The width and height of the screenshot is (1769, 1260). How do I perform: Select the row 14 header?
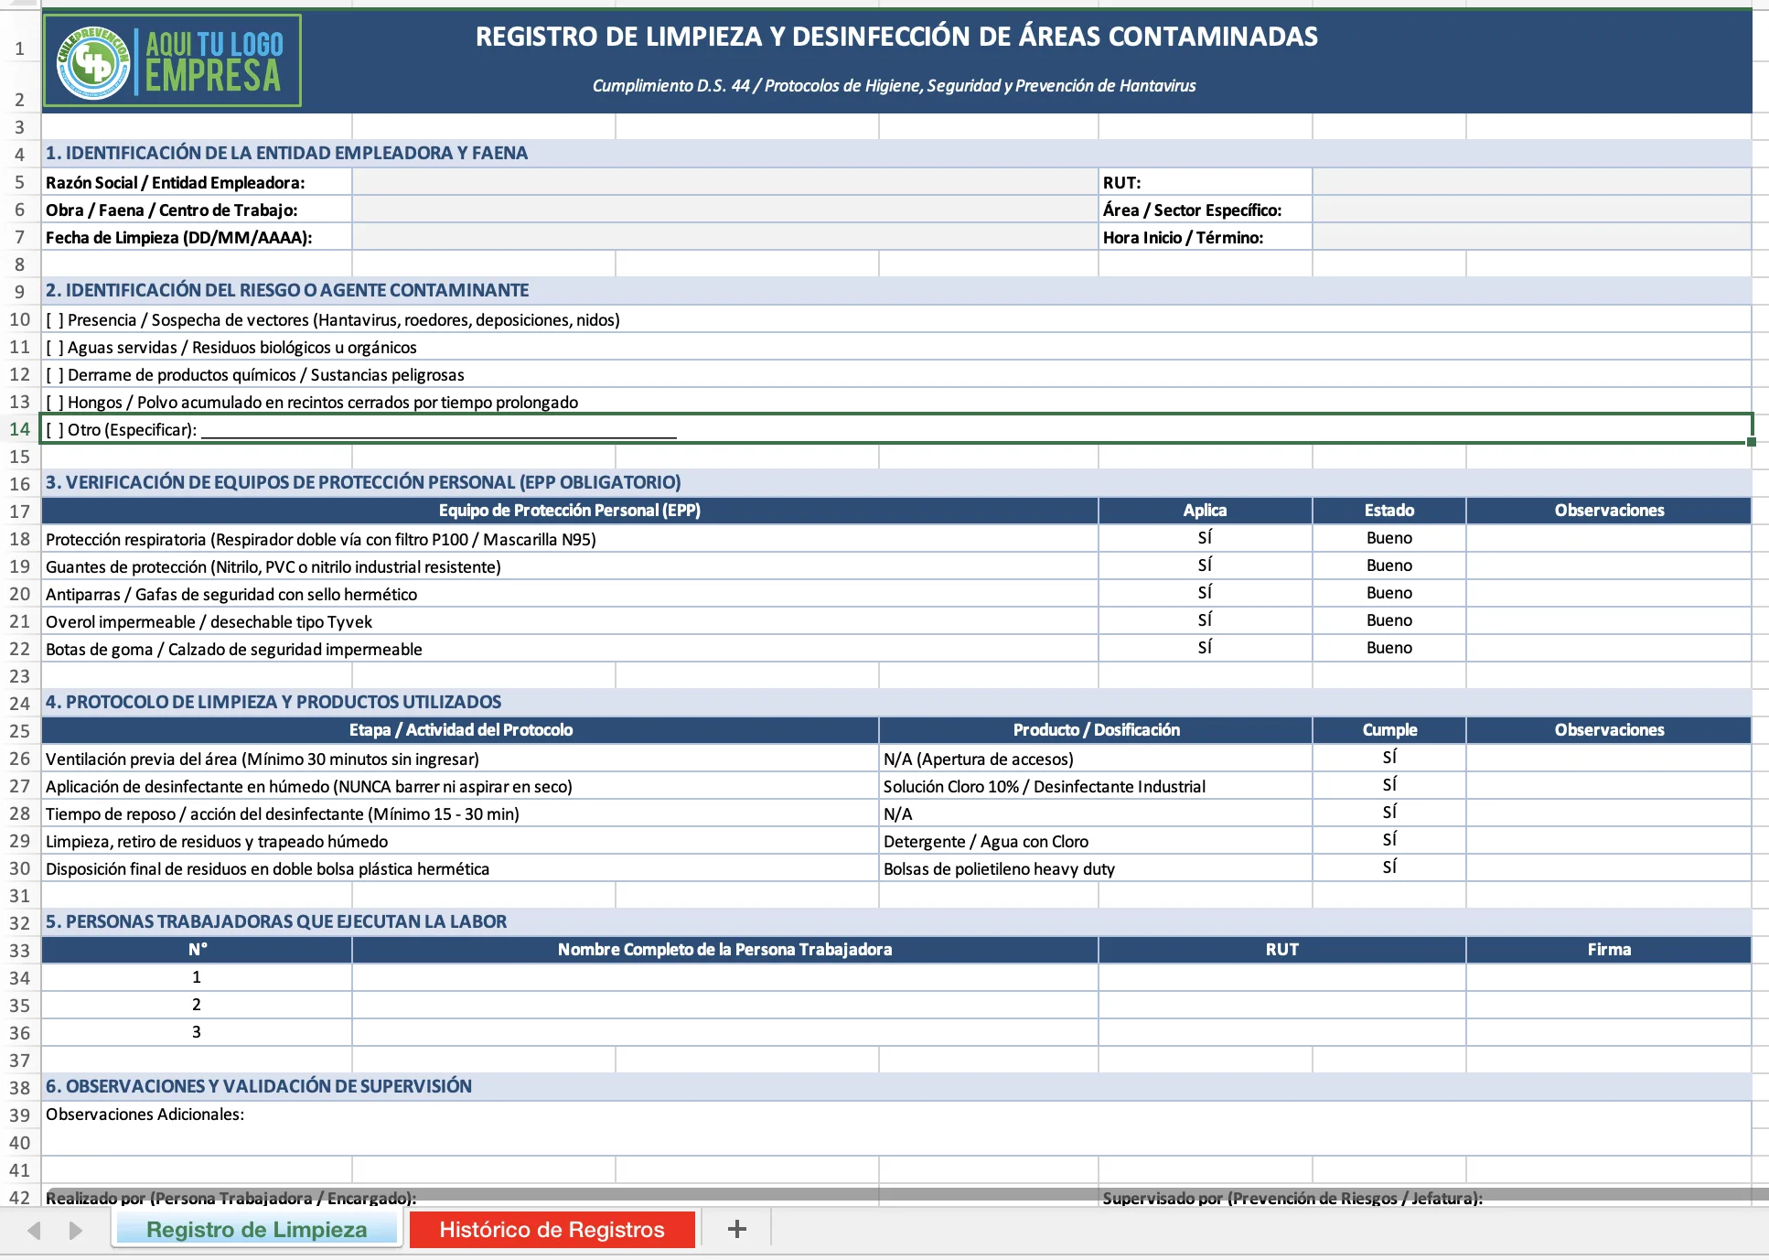coord(19,428)
